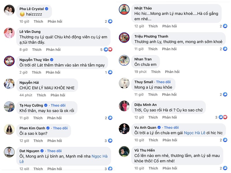Open reactions on Lê Vân Dung's comment
The width and height of the screenshot is (231, 173).
pyautogui.click(x=108, y=50)
